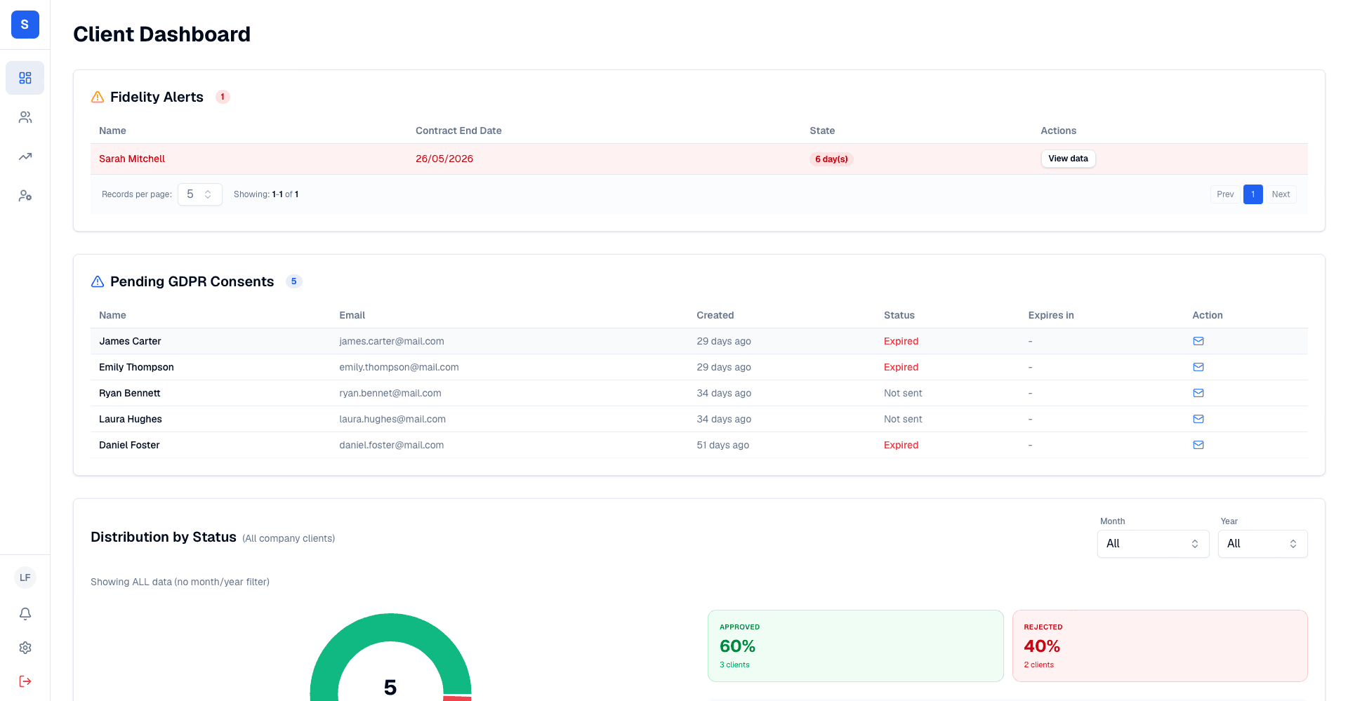Screen dimensions: 1348x701
Task: Open the settings gear icon
Action: point(25,648)
